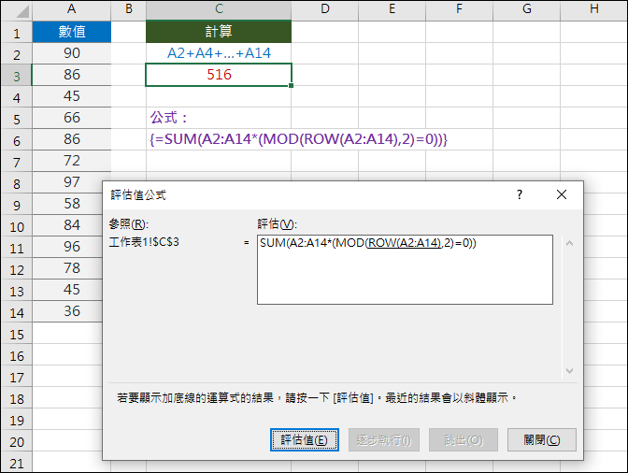Select cell A14 with value 36
Screen dimensions: 628x473
[x=67, y=311]
